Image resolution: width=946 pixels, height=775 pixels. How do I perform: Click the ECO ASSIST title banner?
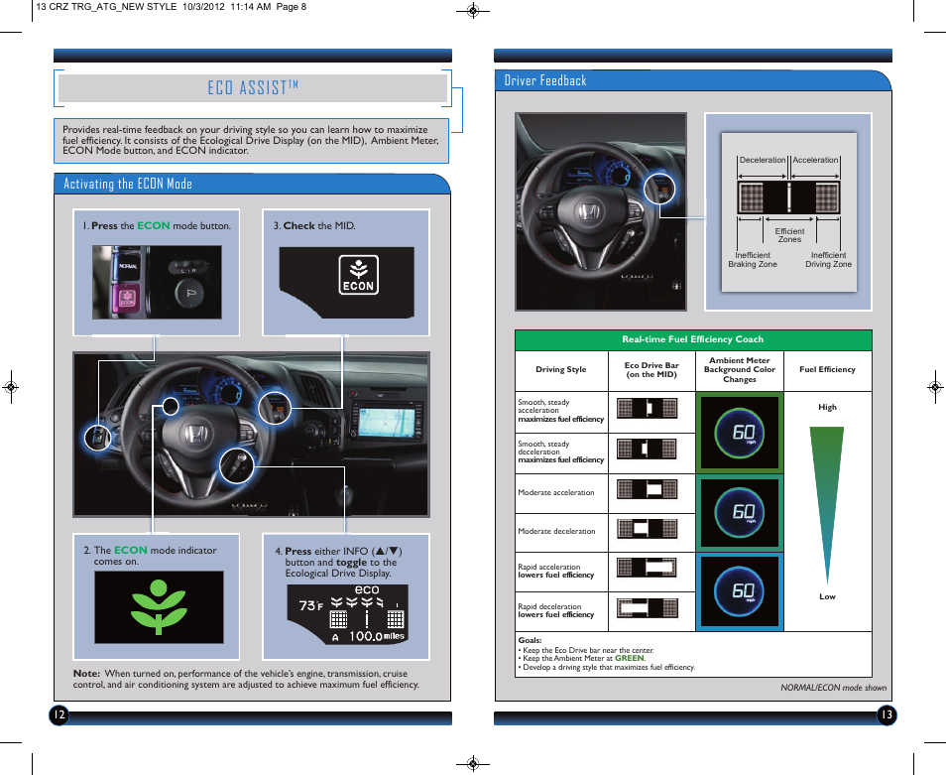(253, 88)
